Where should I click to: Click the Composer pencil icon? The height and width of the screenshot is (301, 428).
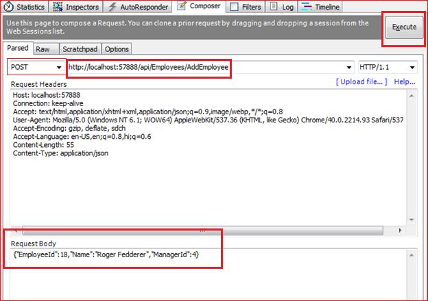point(182,5)
